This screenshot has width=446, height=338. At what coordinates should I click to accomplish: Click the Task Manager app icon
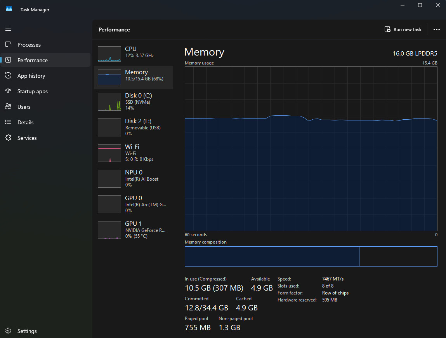pyautogui.click(x=9, y=9)
